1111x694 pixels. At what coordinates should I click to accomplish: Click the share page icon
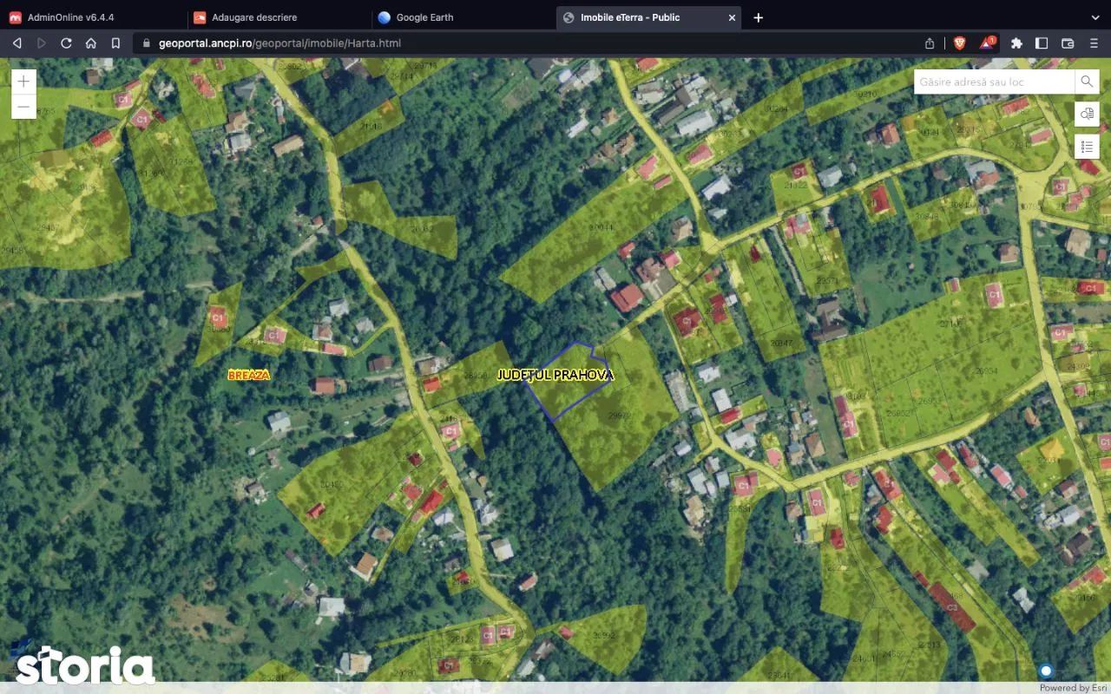click(x=930, y=43)
